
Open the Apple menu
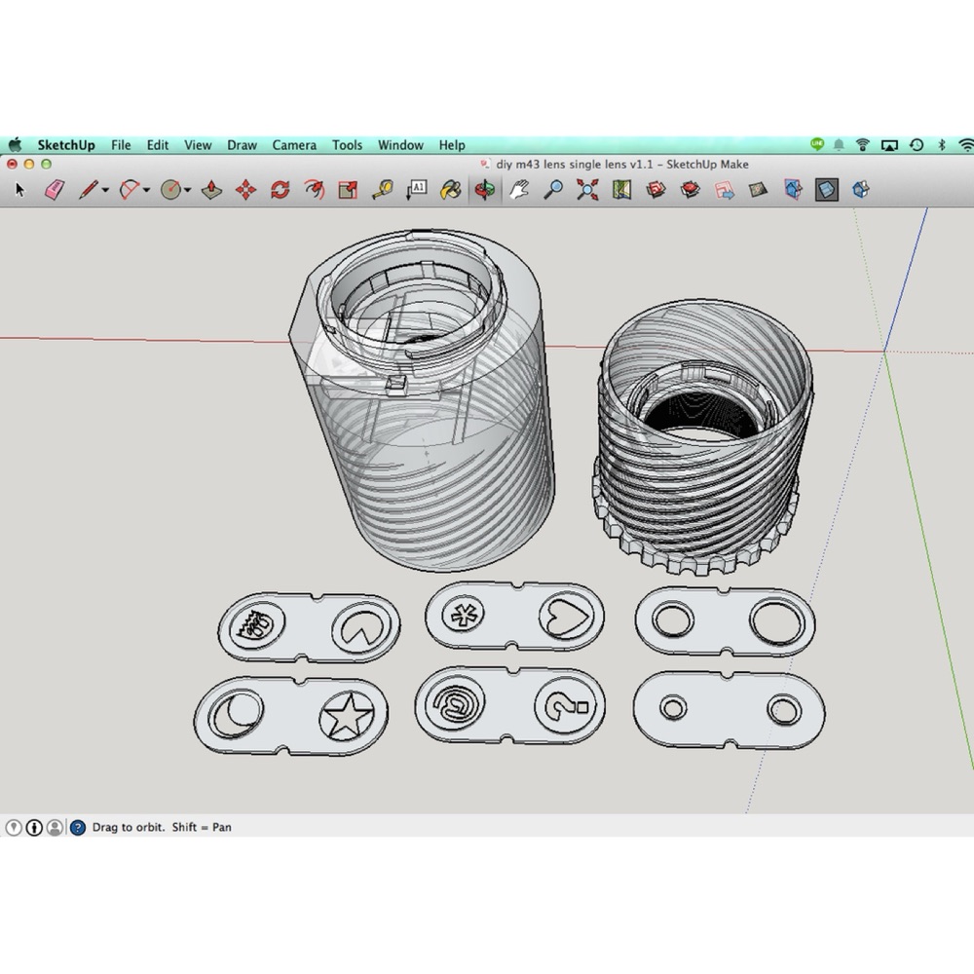(x=15, y=145)
